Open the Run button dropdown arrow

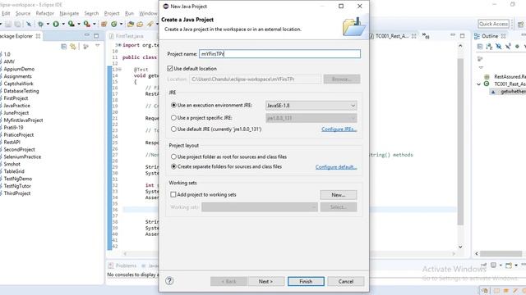(x=63, y=24)
